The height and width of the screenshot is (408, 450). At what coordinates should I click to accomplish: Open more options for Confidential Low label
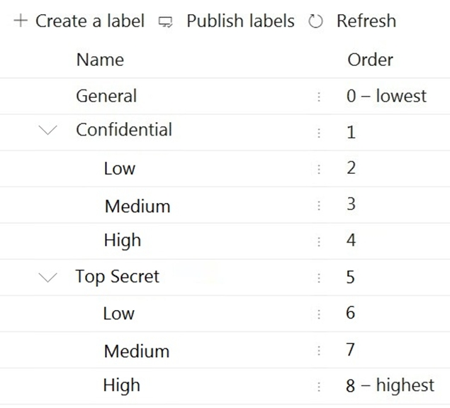319,169
